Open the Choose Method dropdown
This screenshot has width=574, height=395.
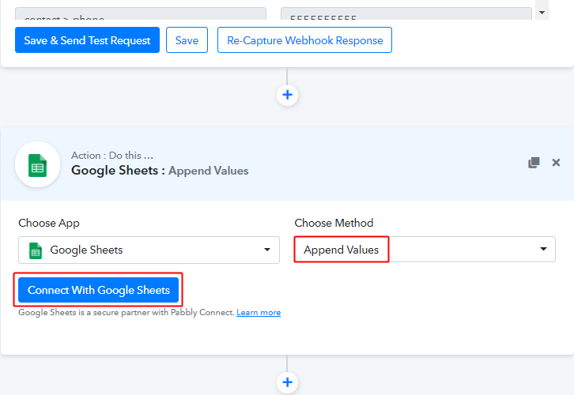point(425,250)
